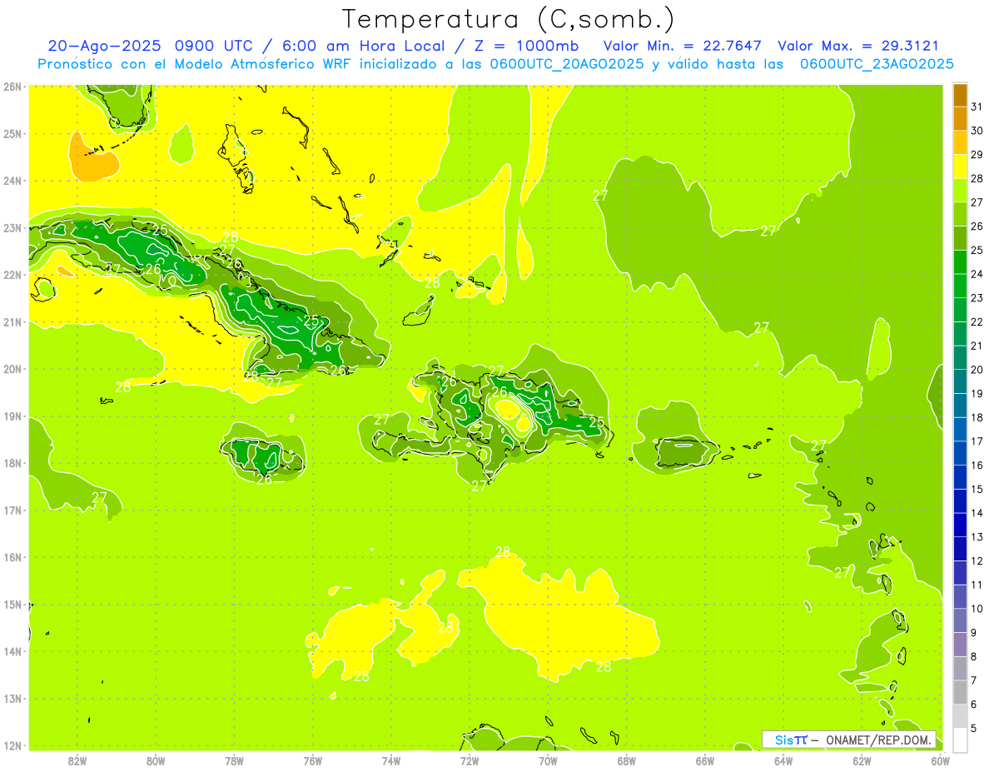The height and width of the screenshot is (772, 999).
Task: Click the 13N latitude axis label
Action: [x=12, y=698]
